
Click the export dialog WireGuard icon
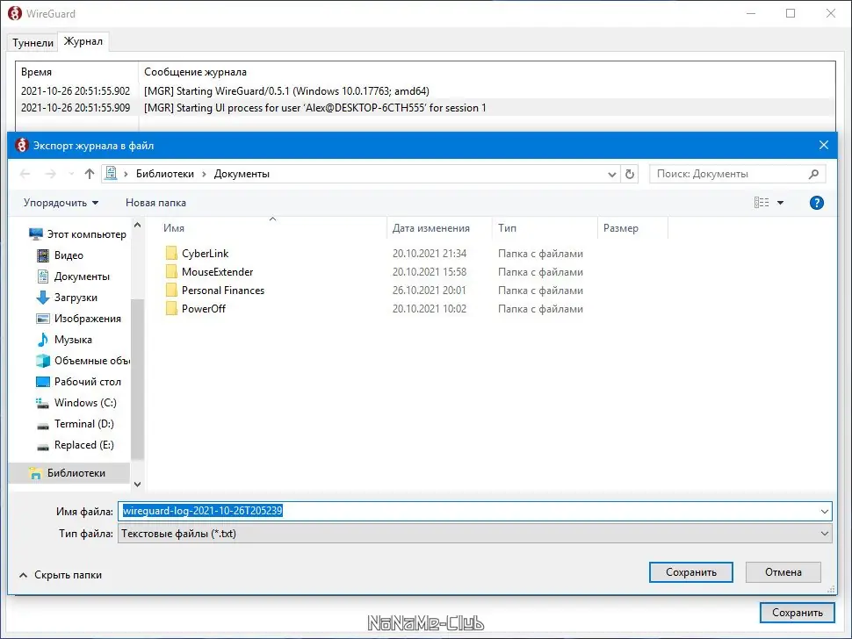tap(21, 145)
